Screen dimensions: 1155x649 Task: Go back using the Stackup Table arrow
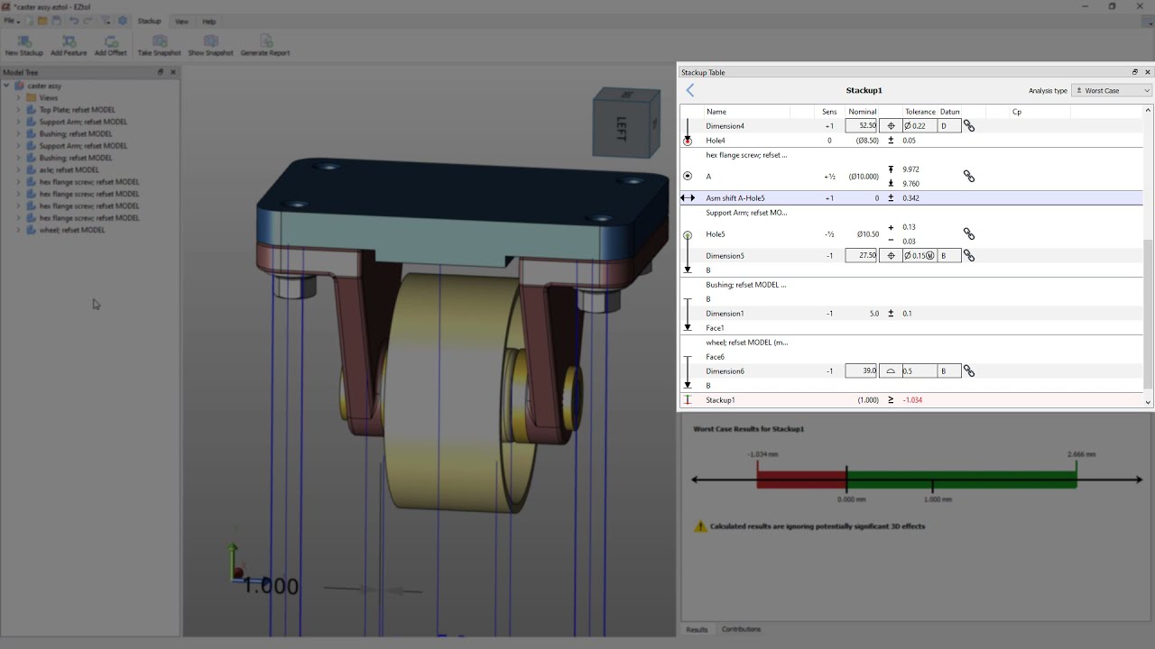pos(690,90)
